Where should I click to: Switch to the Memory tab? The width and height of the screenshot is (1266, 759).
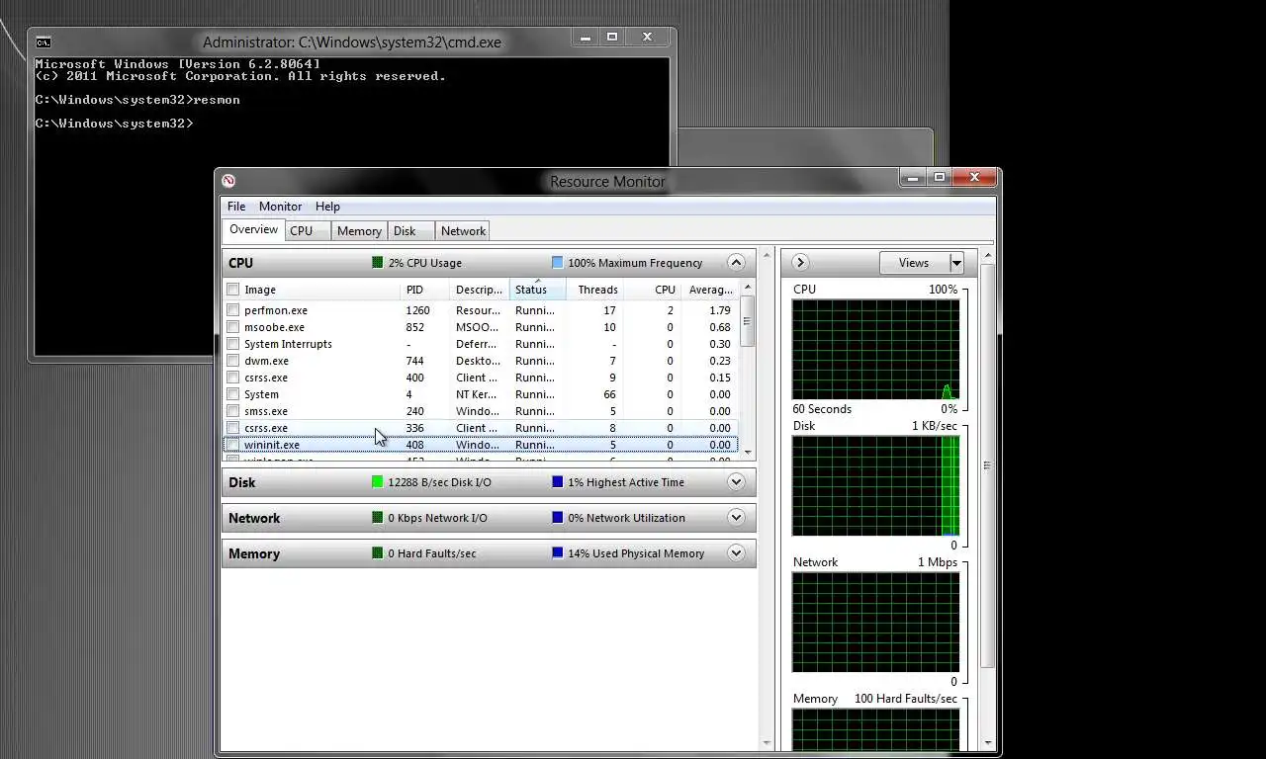(x=359, y=231)
